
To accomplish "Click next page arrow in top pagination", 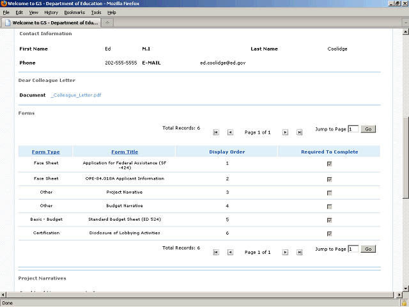I will (285, 132).
